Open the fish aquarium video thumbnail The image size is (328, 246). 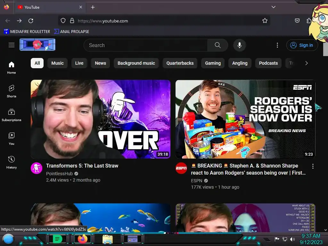(x=101, y=217)
